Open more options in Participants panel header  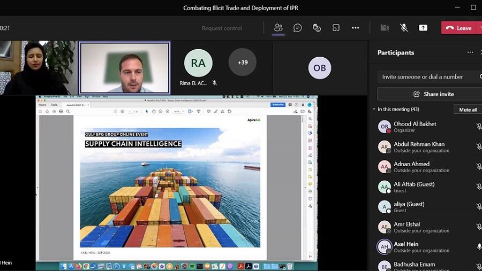470,52
